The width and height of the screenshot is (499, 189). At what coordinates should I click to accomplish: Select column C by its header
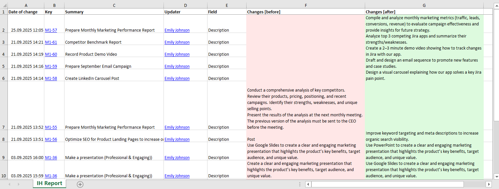tap(114, 6)
